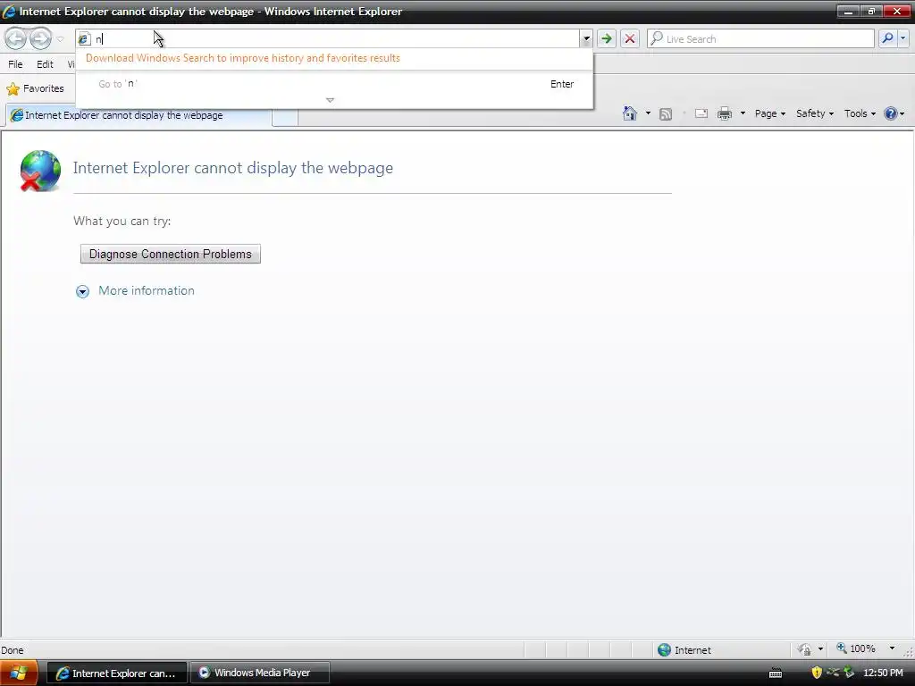The width and height of the screenshot is (915, 686).
Task: Click the address bar page icon
Action: [85, 39]
